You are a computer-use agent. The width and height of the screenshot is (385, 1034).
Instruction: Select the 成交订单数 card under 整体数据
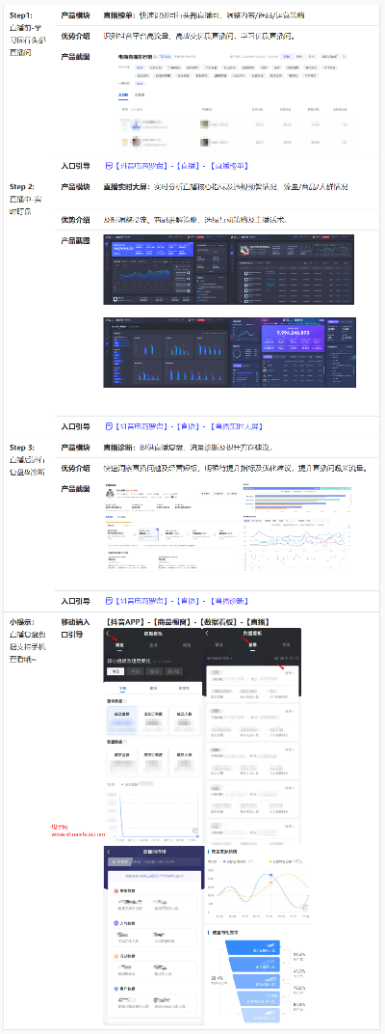point(152,721)
